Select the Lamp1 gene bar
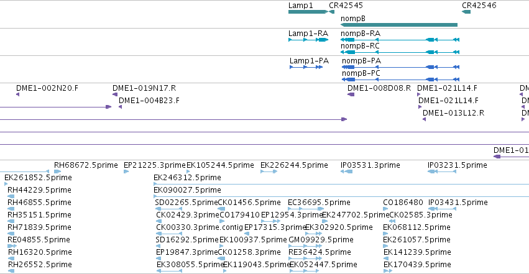The width and height of the screenshot is (529, 274). tap(308, 12)
